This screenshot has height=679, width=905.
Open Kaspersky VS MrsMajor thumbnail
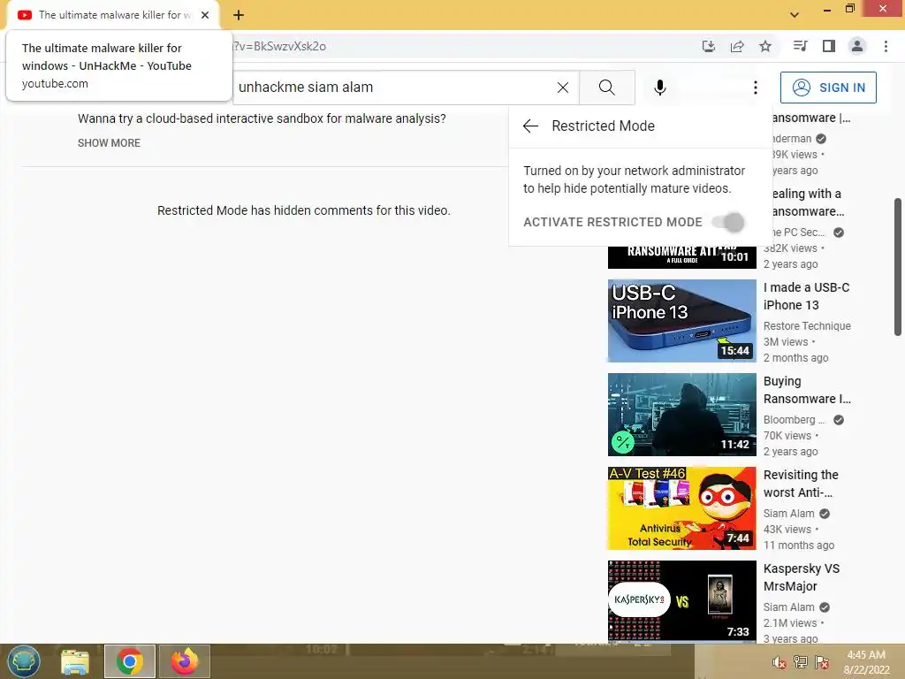click(681, 601)
